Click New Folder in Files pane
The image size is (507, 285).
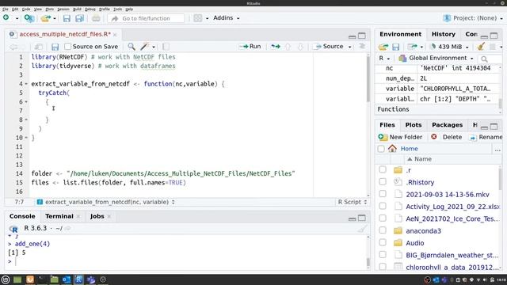[x=400, y=137]
